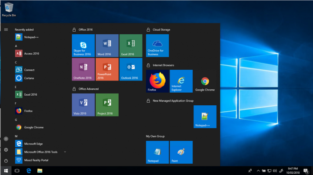This screenshot has width=313, height=175.
Task: Open the Skype for Business 2016 tile
Action: [x=83, y=45]
